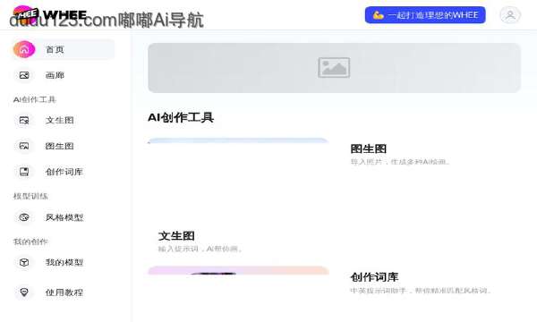
Task: Open the user profile avatar icon
Action: (510, 15)
